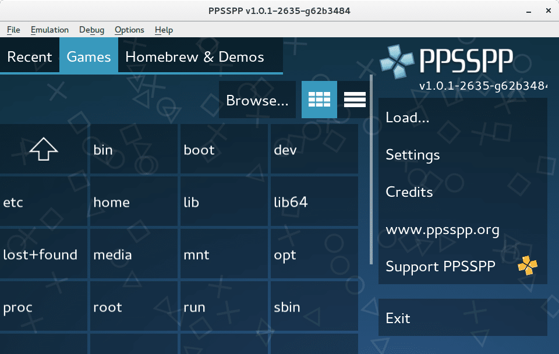
Task: Open the File menu
Action: [x=13, y=30]
